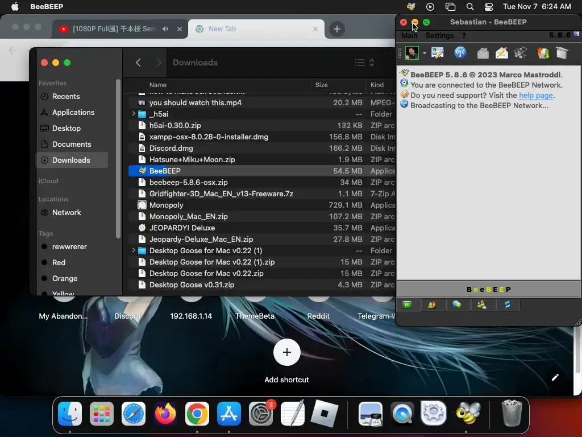Click the grey open-envelope message icon

coord(483,53)
